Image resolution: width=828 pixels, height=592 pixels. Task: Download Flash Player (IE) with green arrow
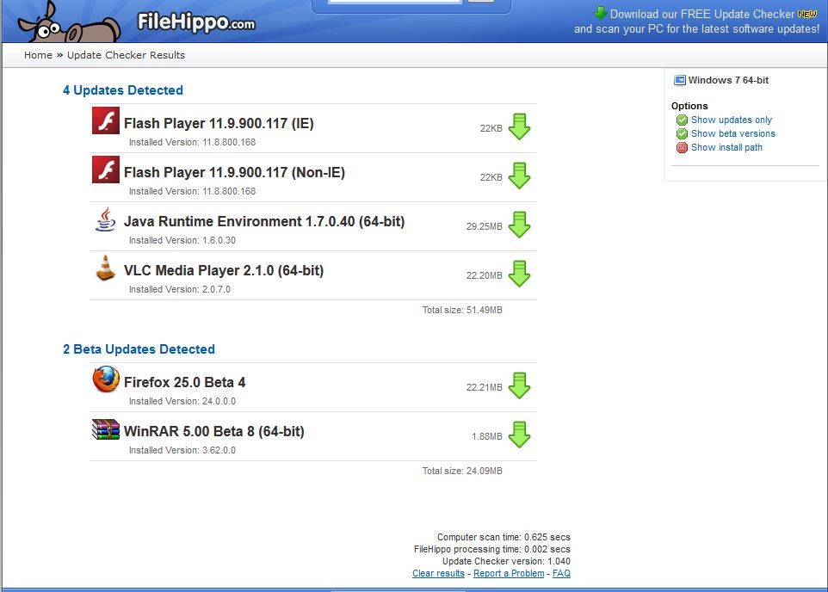click(x=519, y=126)
